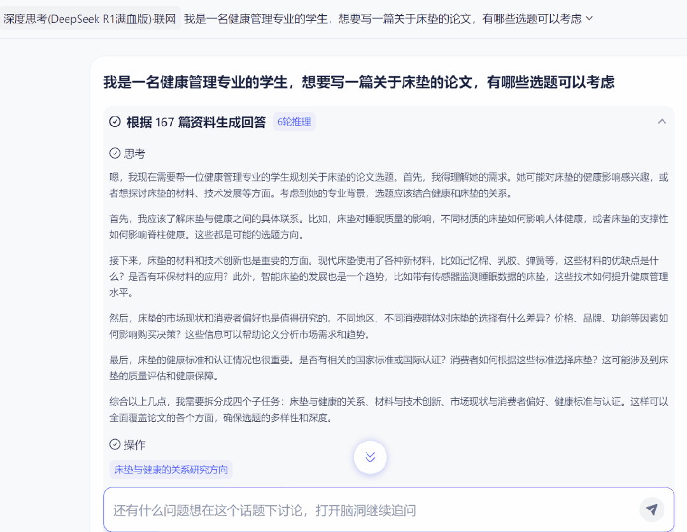The width and height of the screenshot is (687, 532).
Task: Click the checkmark icon beside 操作
Action: pos(115,444)
